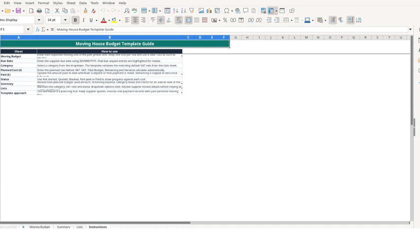Image resolution: width=420 pixels, height=236 pixels.
Task: Sort ascending
Action: click(175, 11)
